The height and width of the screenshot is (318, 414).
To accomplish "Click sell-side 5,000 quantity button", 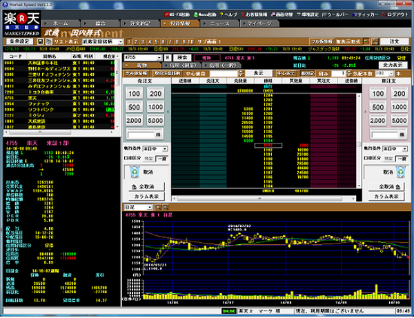I will [155, 121].
